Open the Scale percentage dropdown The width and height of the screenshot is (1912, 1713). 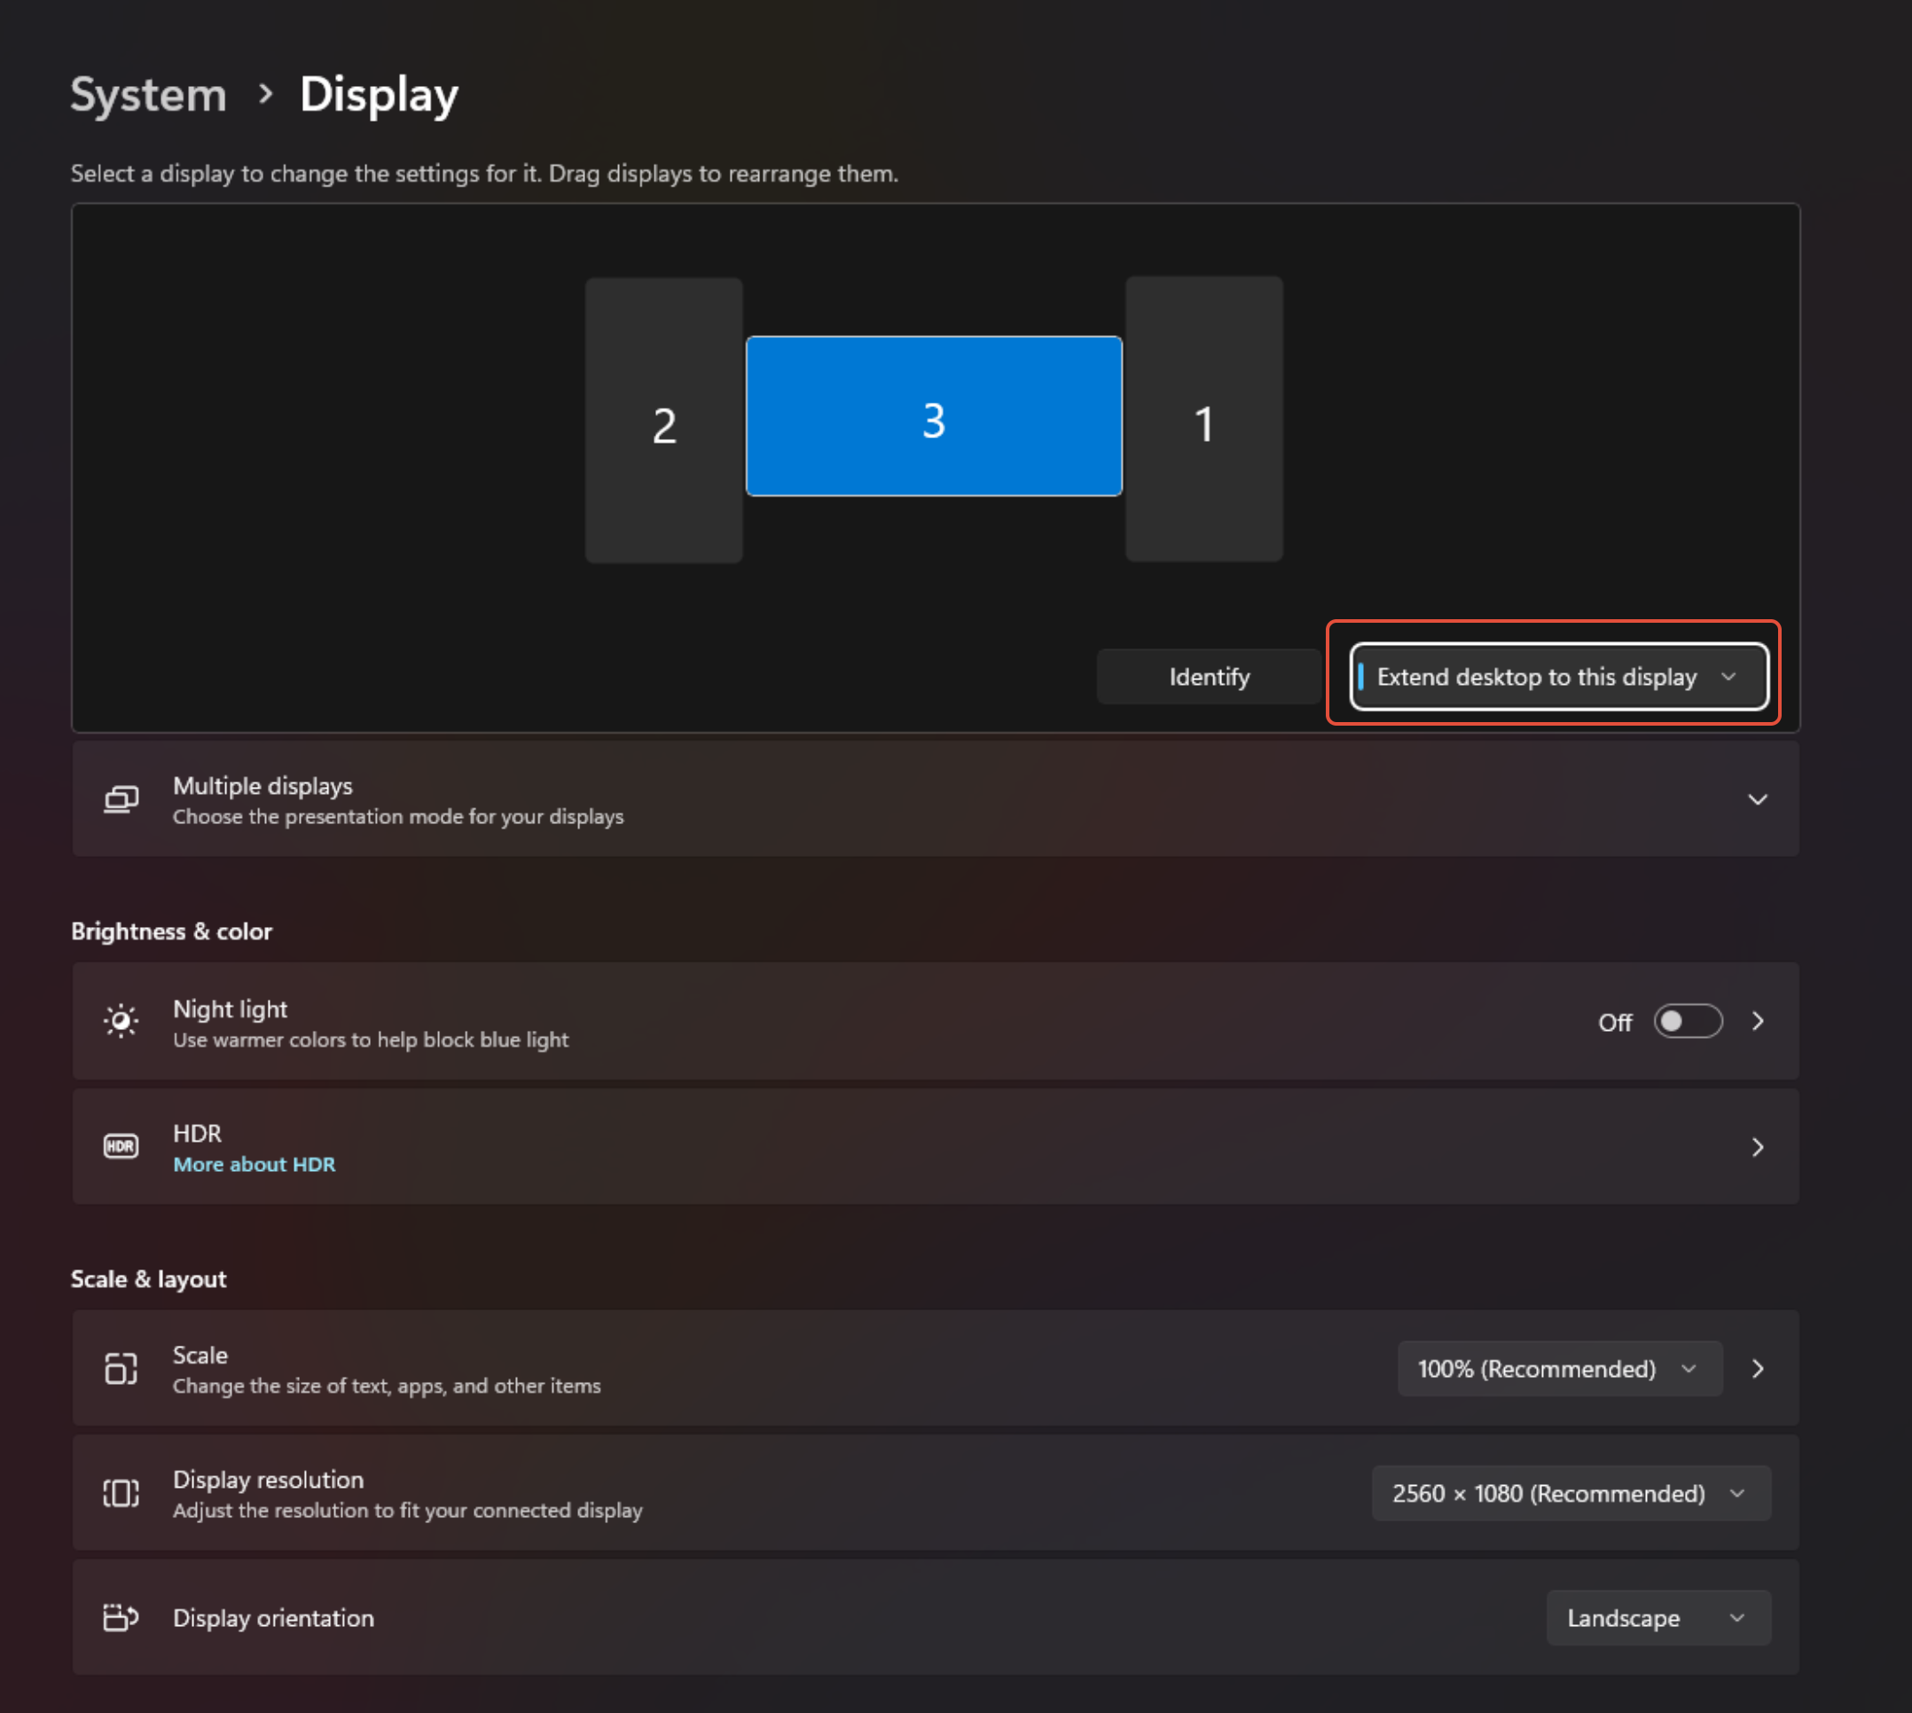coord(1559,1369)
